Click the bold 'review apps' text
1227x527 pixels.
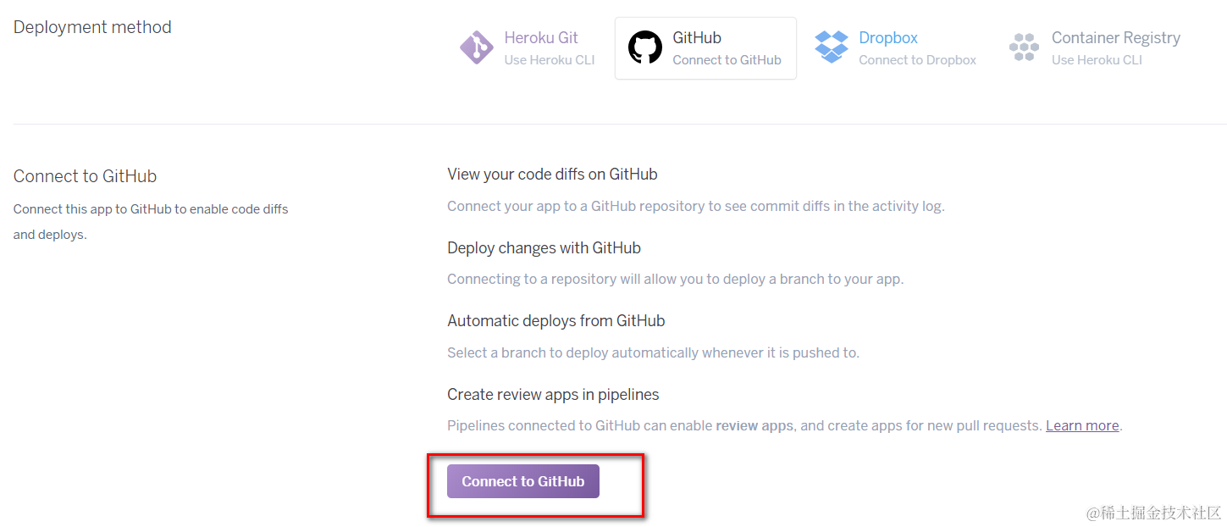pos(754,425)
